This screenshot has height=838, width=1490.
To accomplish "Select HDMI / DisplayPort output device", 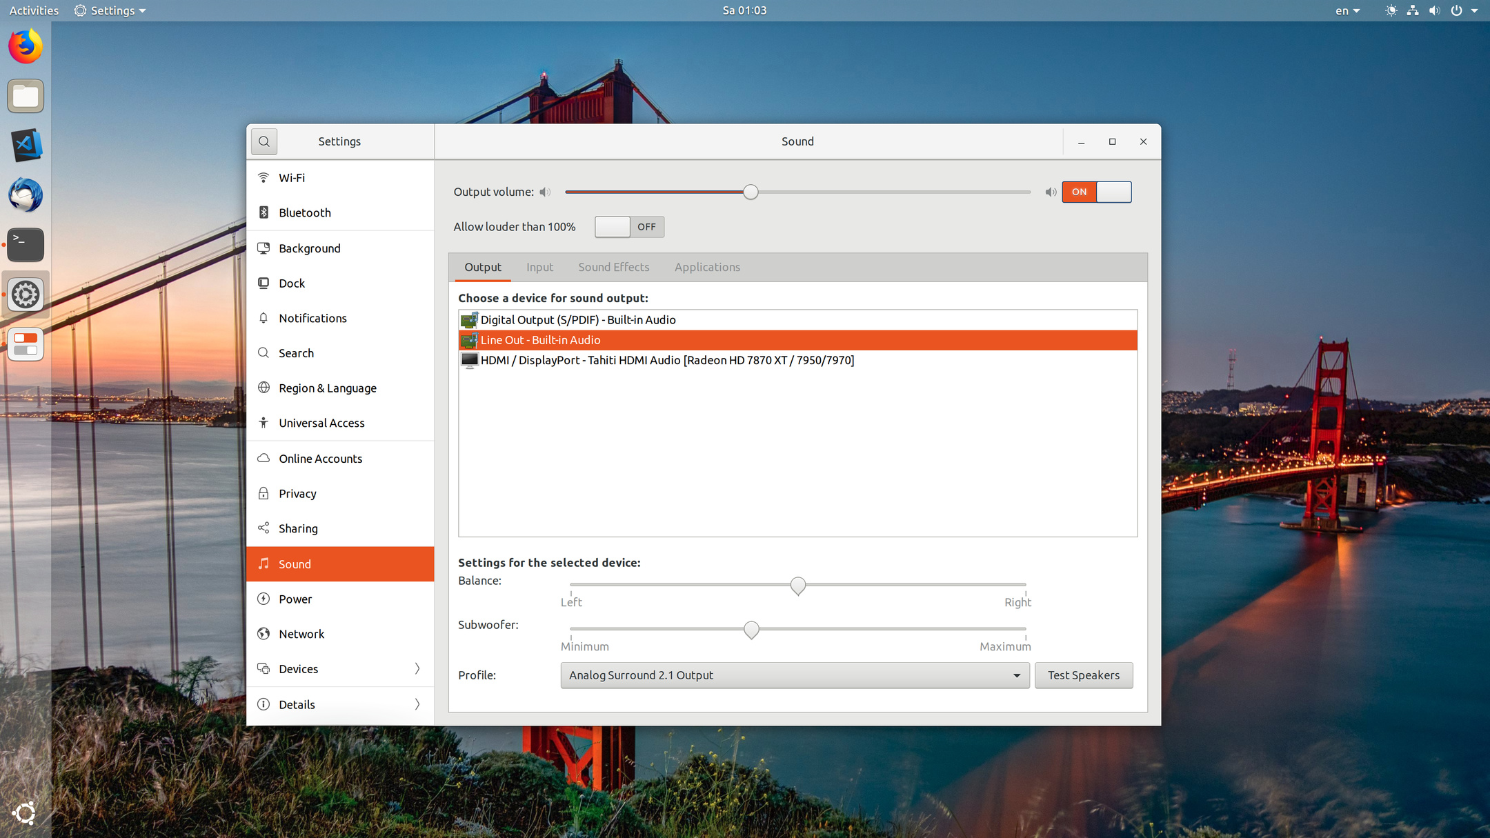I will [666, 360].
